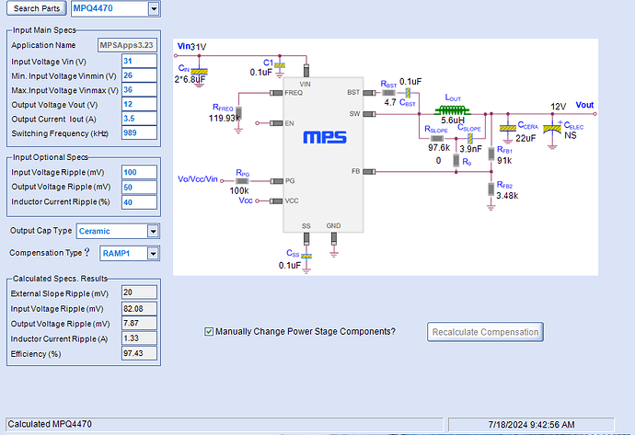This screenshot has width=635, height=435.
Task: Open the MPQ4470 part dropdown
Action: [x=154, y=8]
